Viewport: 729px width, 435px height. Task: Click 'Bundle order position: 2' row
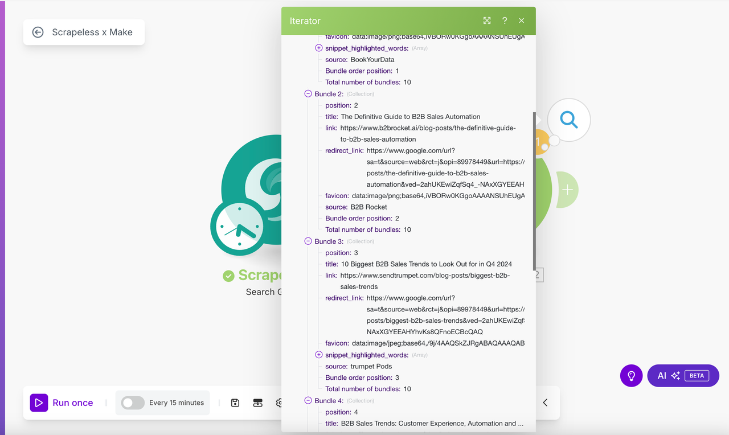[x=362, y=219]
